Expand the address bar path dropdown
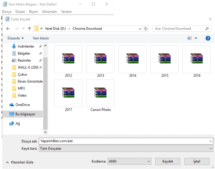 [140, 29]
